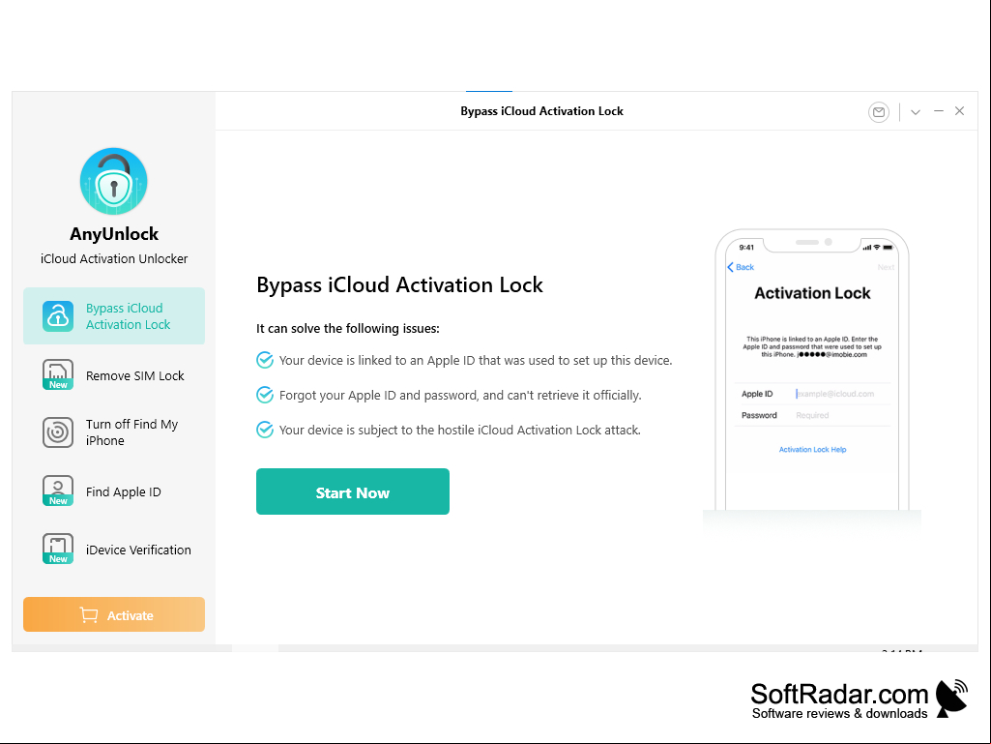Close the AnyUnlock window

tap(959, 111)
